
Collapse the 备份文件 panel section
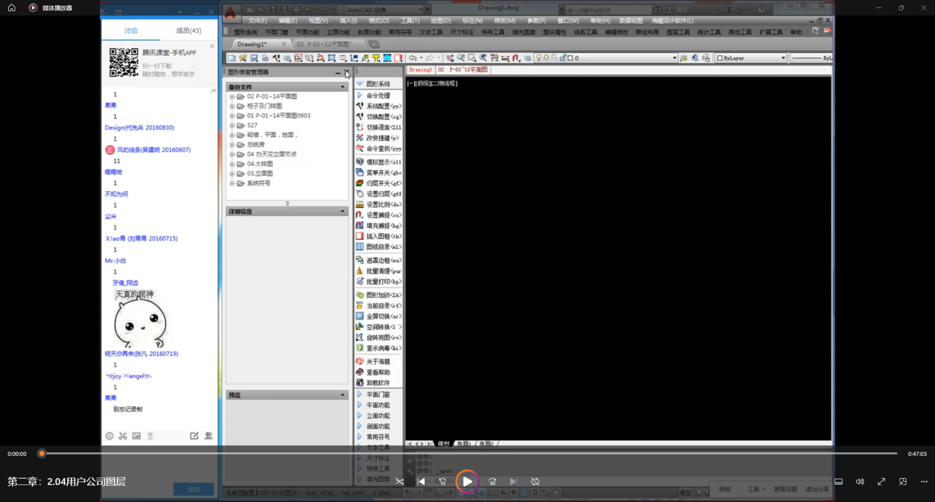pyautogui.click(x=342, y=87)
